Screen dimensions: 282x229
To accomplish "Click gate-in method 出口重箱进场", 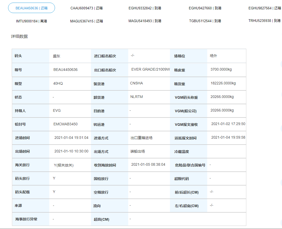I will 142,138.
